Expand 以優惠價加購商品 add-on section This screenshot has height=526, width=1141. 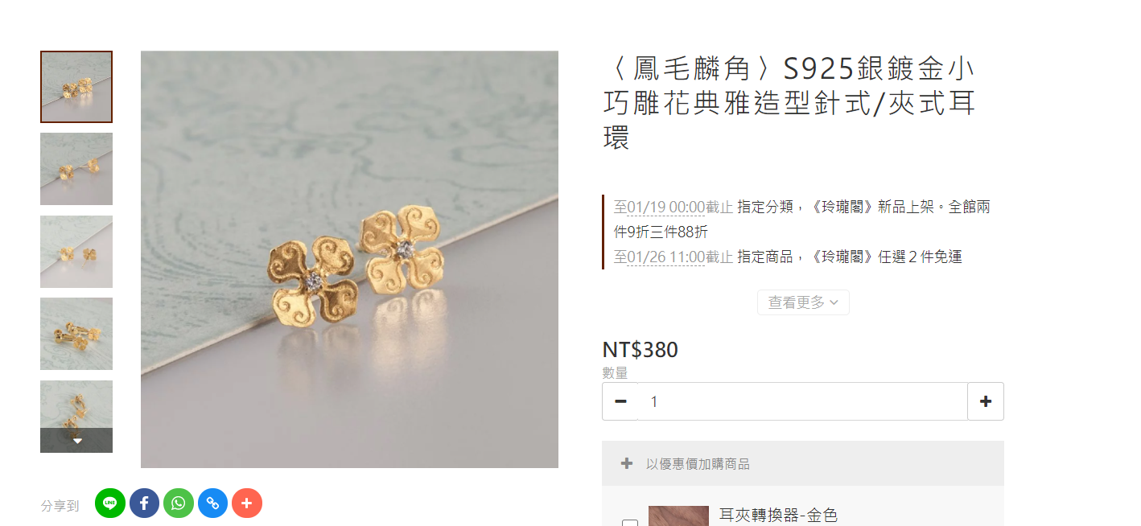(803, 463)
